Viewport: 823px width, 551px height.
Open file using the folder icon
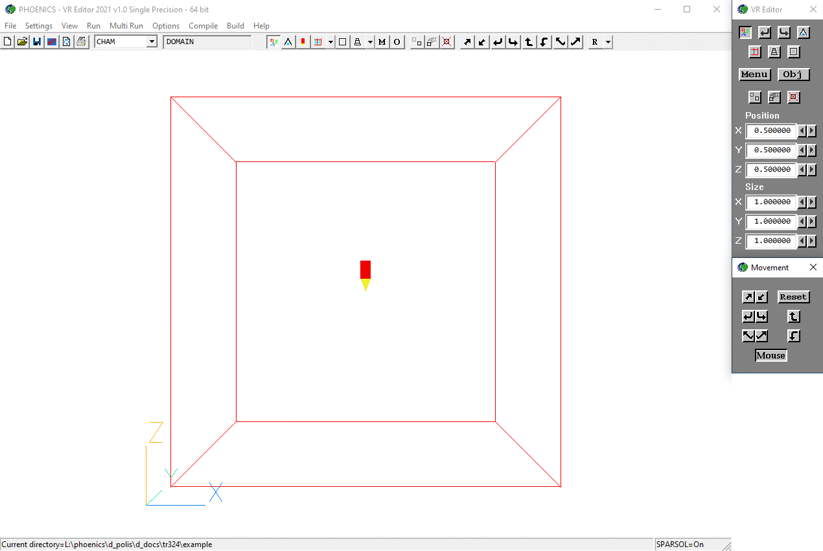coord(22,42)
